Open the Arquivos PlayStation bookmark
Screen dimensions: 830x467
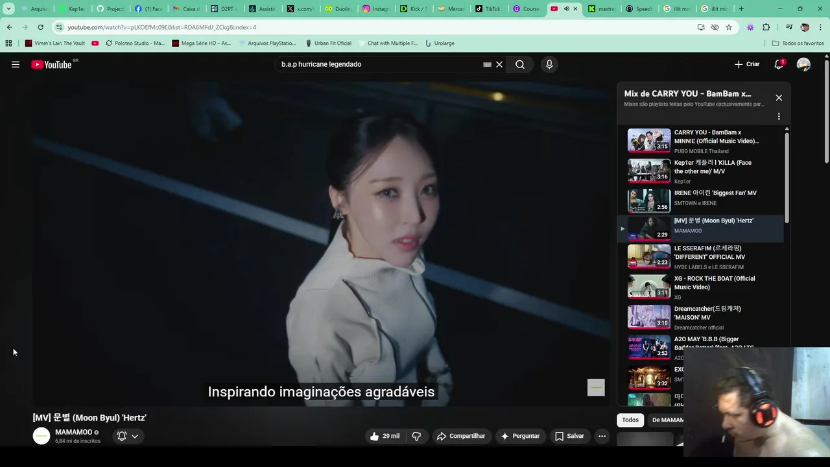coord(267,43)
